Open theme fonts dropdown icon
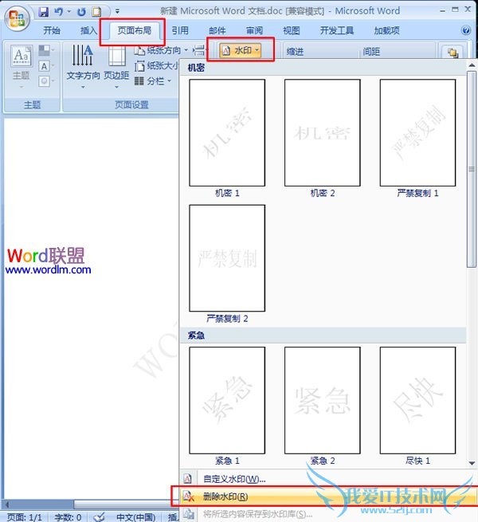The image size is (478, 522). pyautogui.click(x=46, y=66)
